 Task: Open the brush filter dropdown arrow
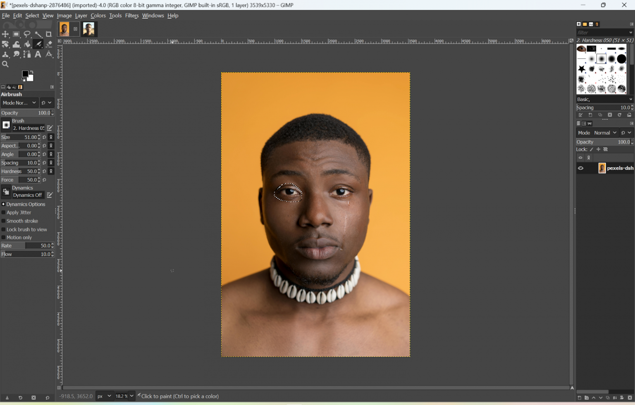pyautogui.click(x=630, y=33)
